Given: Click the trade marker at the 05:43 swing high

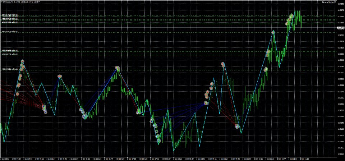Looking at the screenshot, I should point(60,76).
